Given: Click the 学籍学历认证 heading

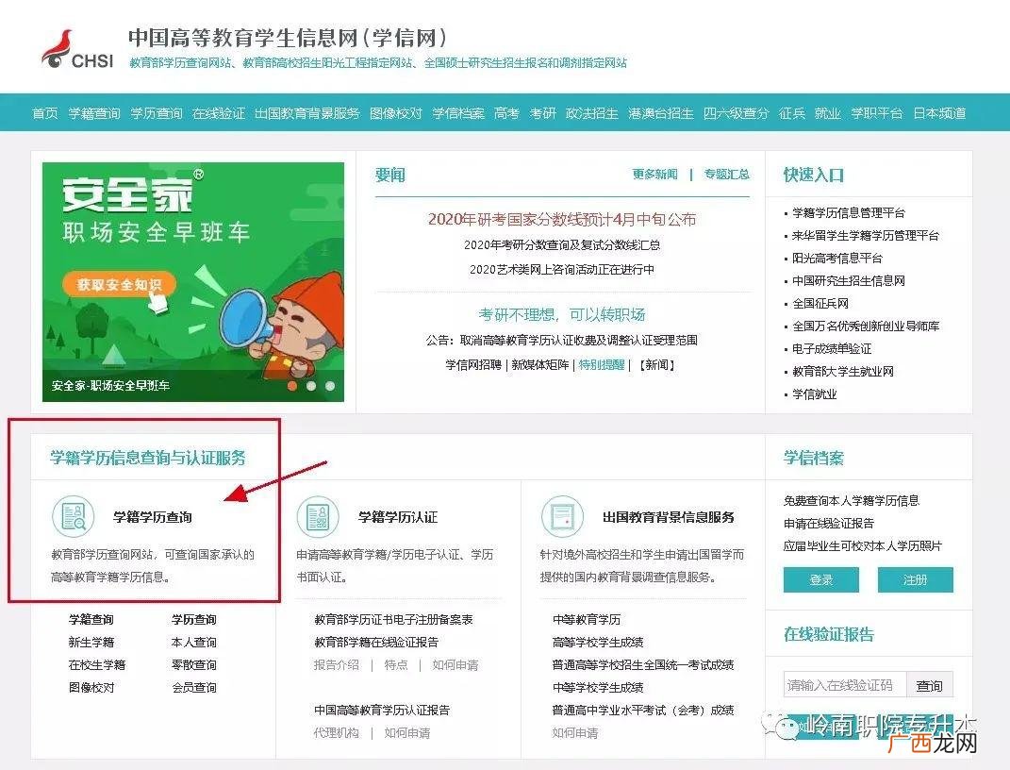Looking at the screenshot, I should tap(397, 517).
